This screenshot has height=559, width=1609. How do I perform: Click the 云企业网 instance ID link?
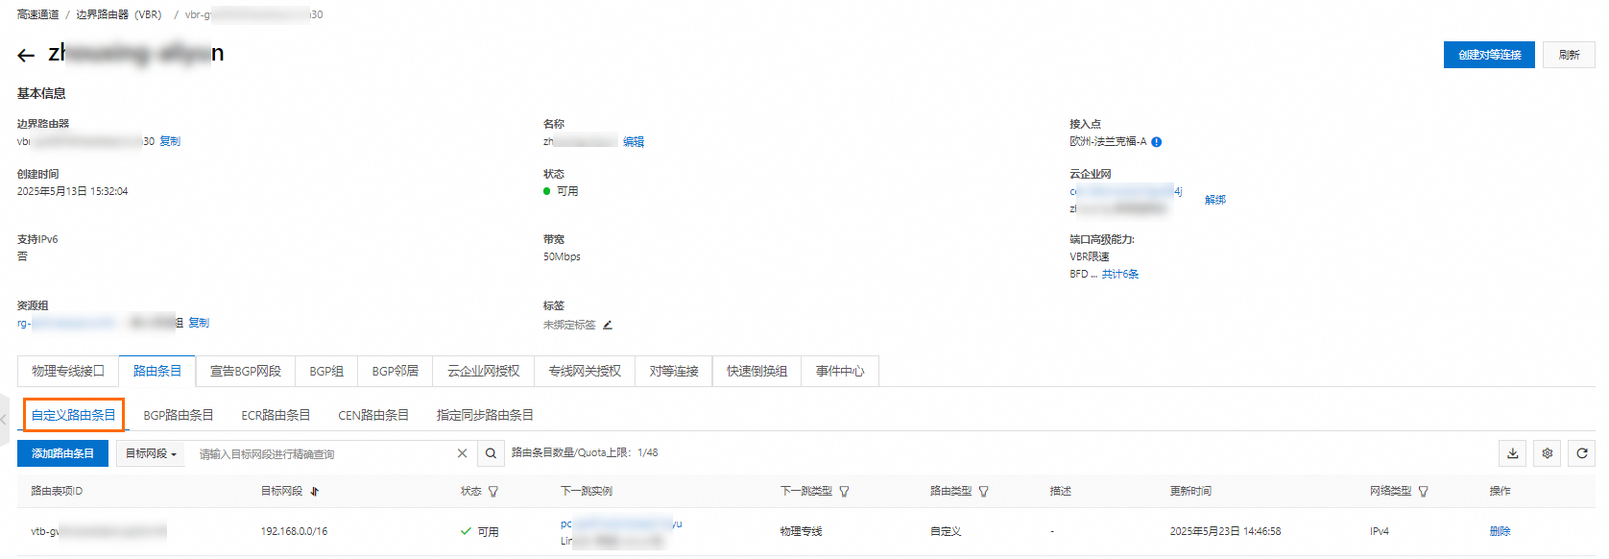point(1126,191)
